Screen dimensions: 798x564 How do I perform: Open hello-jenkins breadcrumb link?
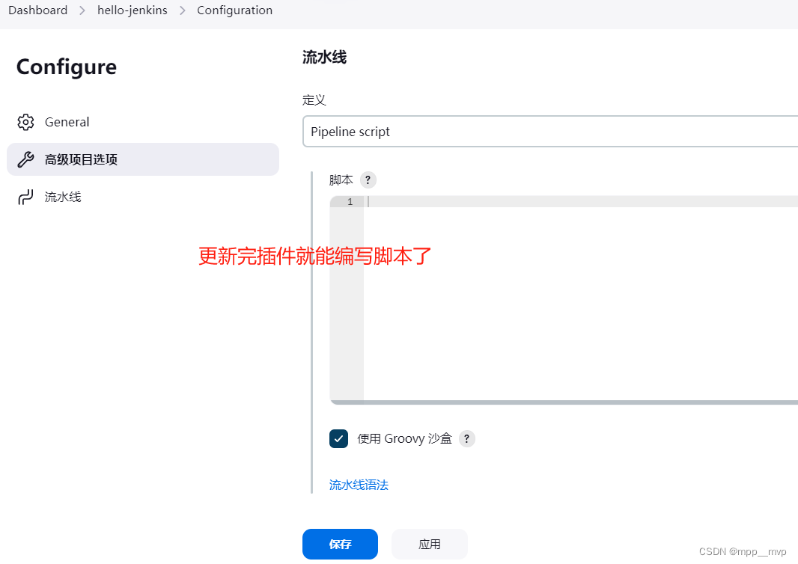pos(133,10)
